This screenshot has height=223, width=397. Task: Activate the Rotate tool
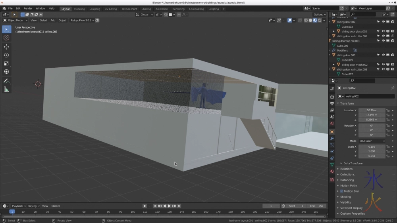coord(6,55)
